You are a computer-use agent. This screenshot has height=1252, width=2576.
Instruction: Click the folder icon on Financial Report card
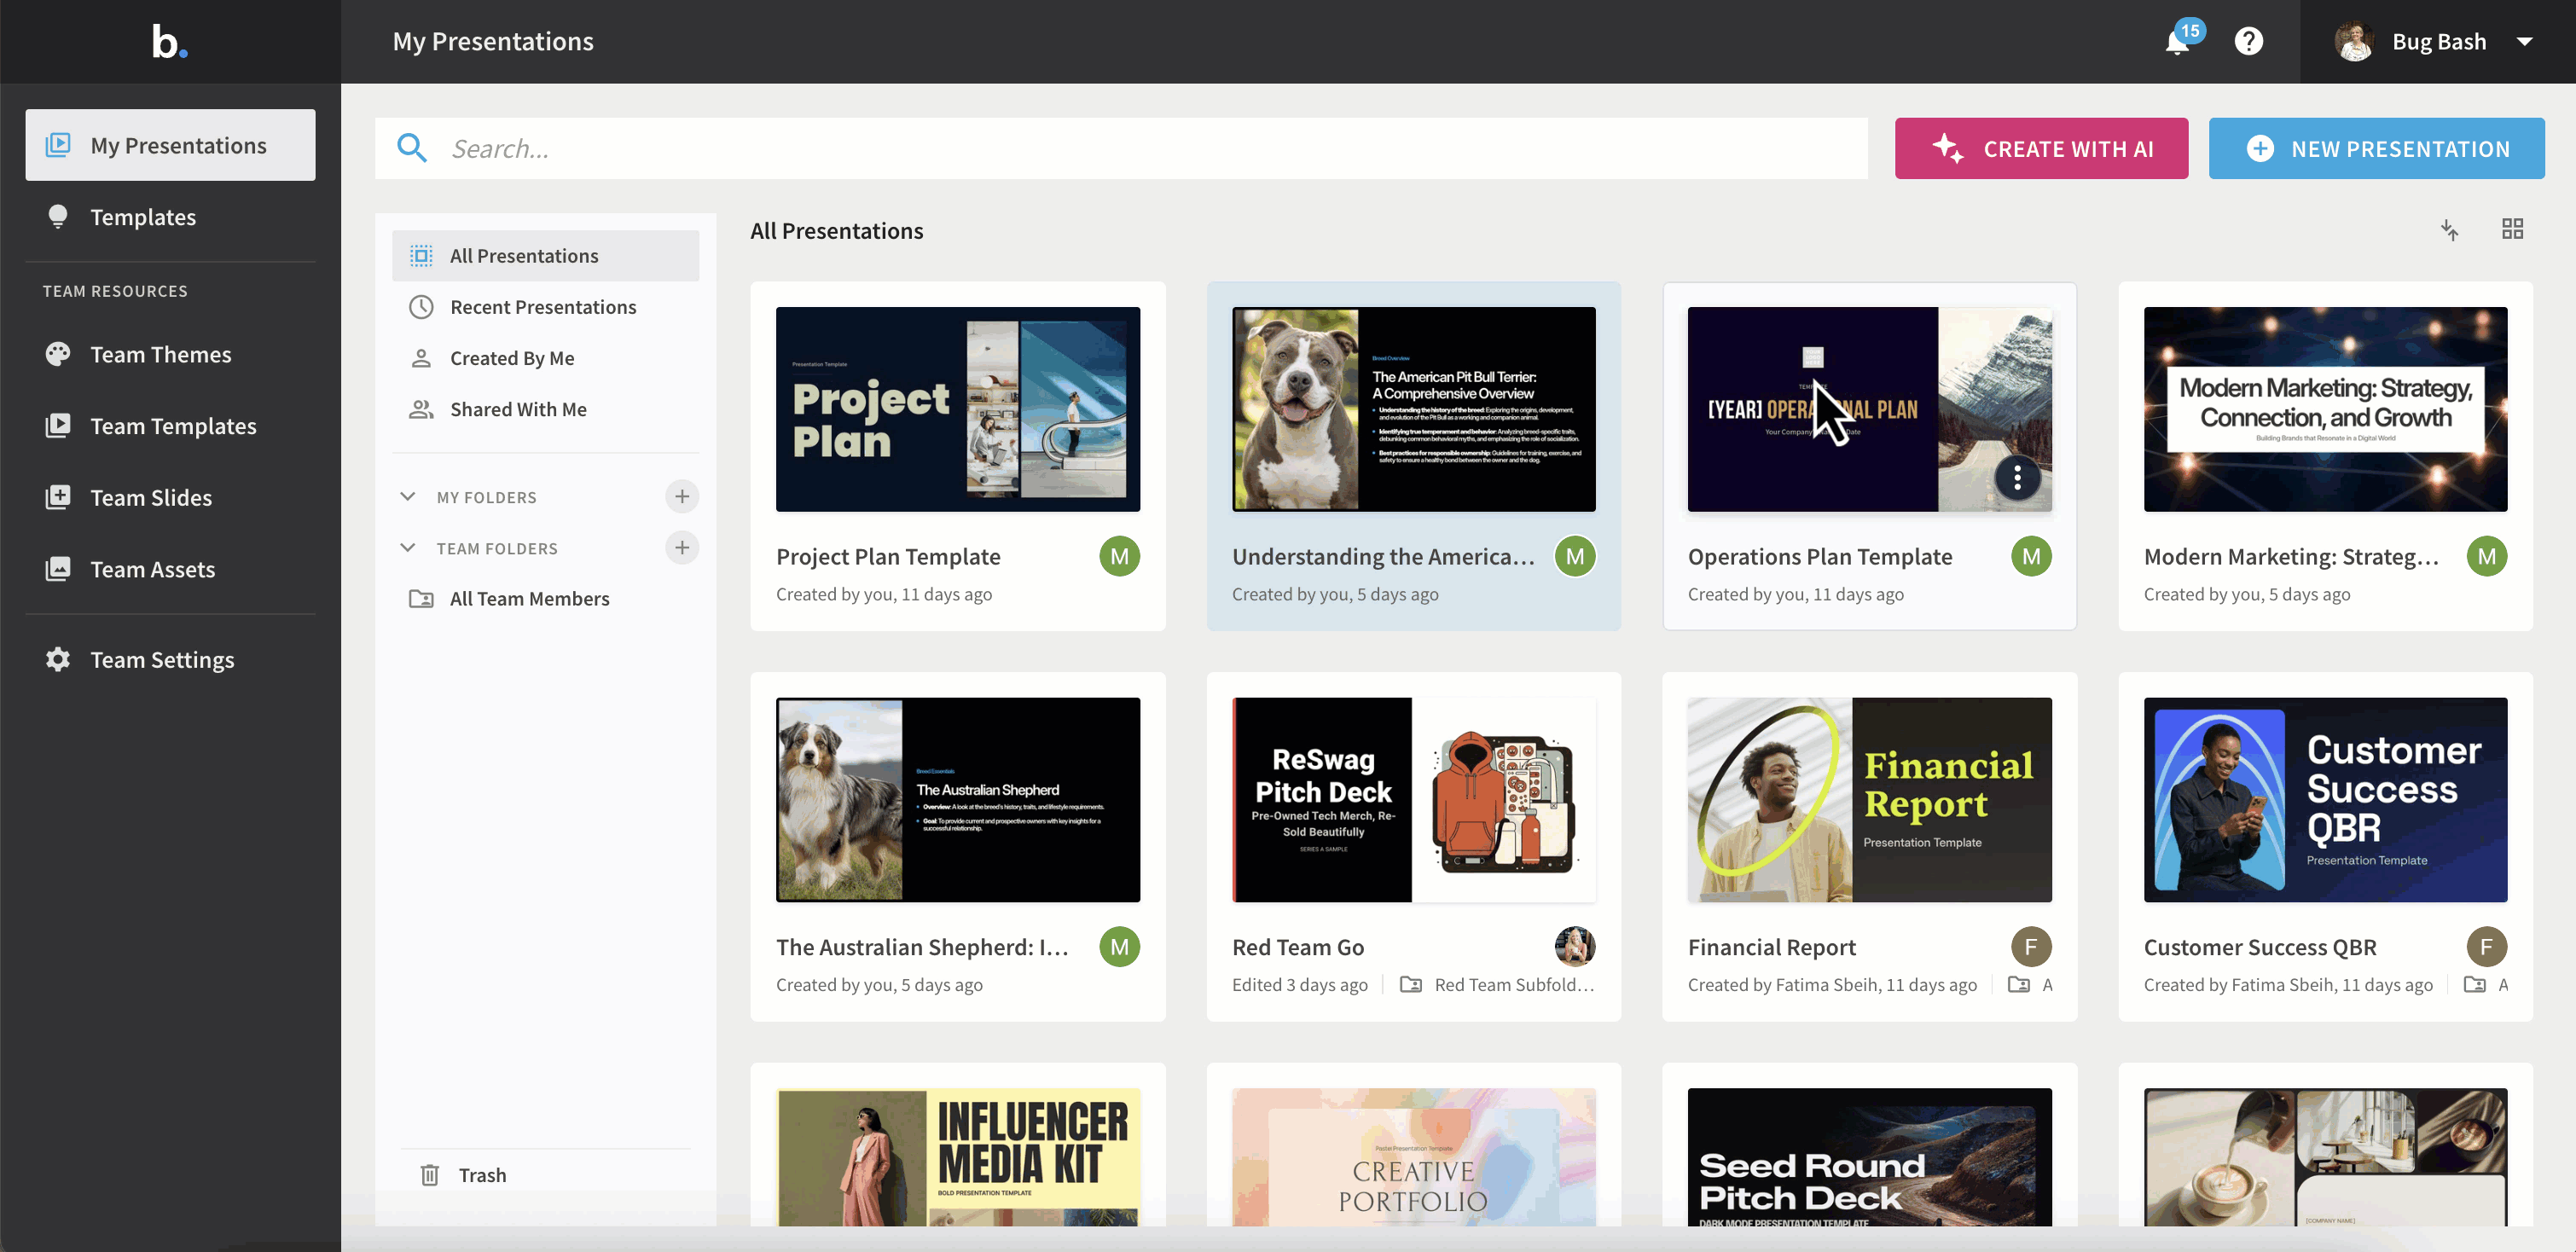2019,985
